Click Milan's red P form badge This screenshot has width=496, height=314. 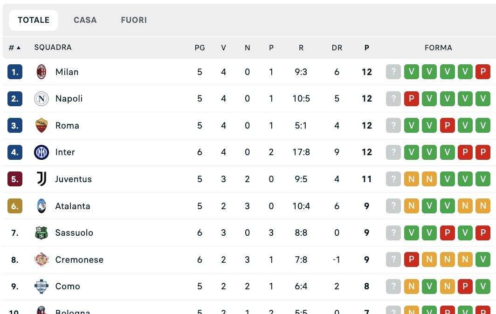(483, 72)
